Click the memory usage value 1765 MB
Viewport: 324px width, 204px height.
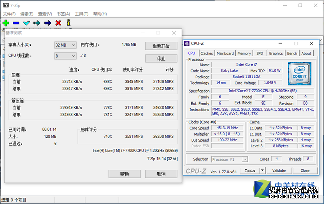pyautogui.click(x=129, y=45)
